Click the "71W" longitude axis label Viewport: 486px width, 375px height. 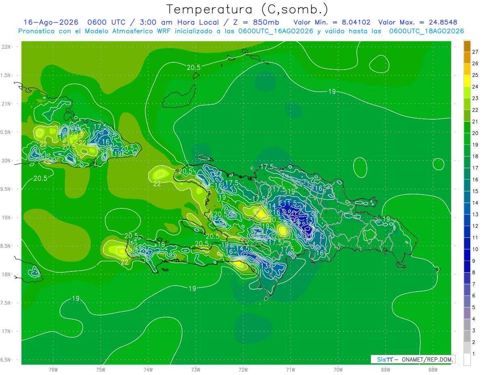290,369
